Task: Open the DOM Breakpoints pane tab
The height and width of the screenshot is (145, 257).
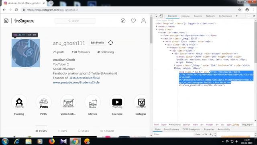Action: click(191, 129)
